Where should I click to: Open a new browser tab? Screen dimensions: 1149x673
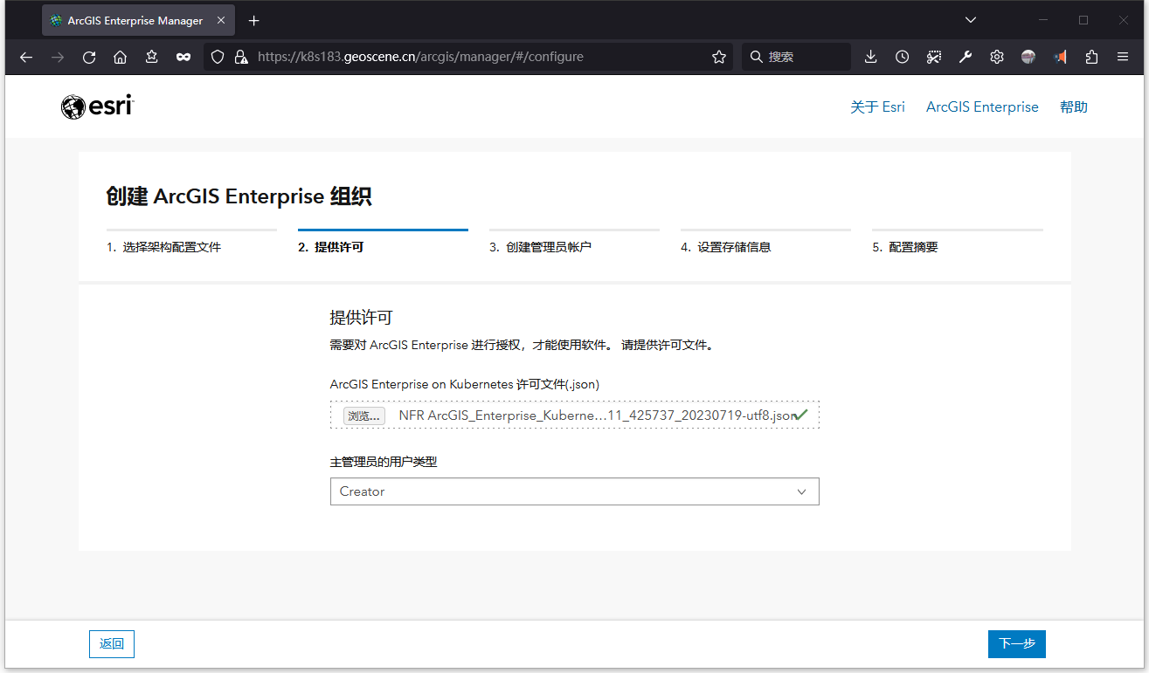[254, 20]
